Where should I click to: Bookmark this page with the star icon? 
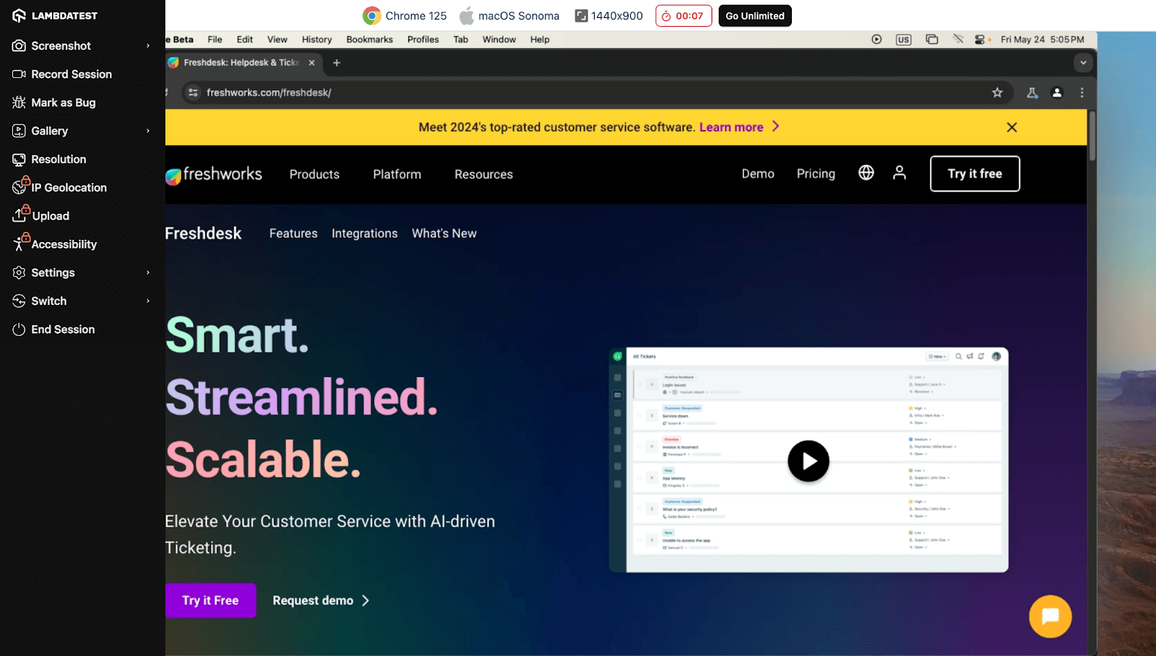coord(997,92)
